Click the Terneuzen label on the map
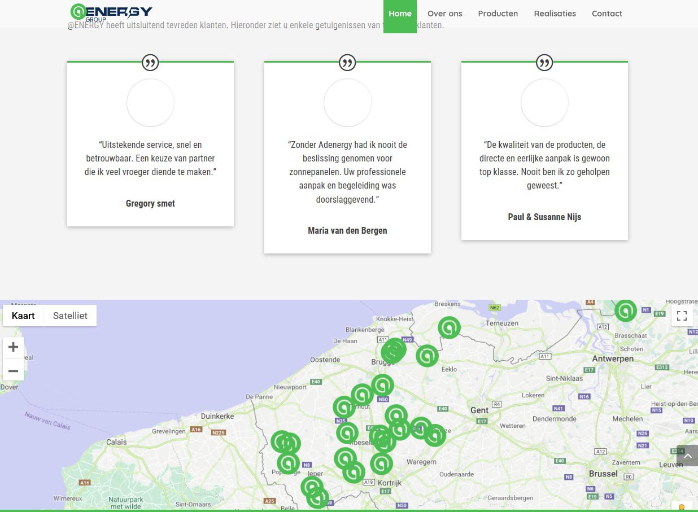 502,323
